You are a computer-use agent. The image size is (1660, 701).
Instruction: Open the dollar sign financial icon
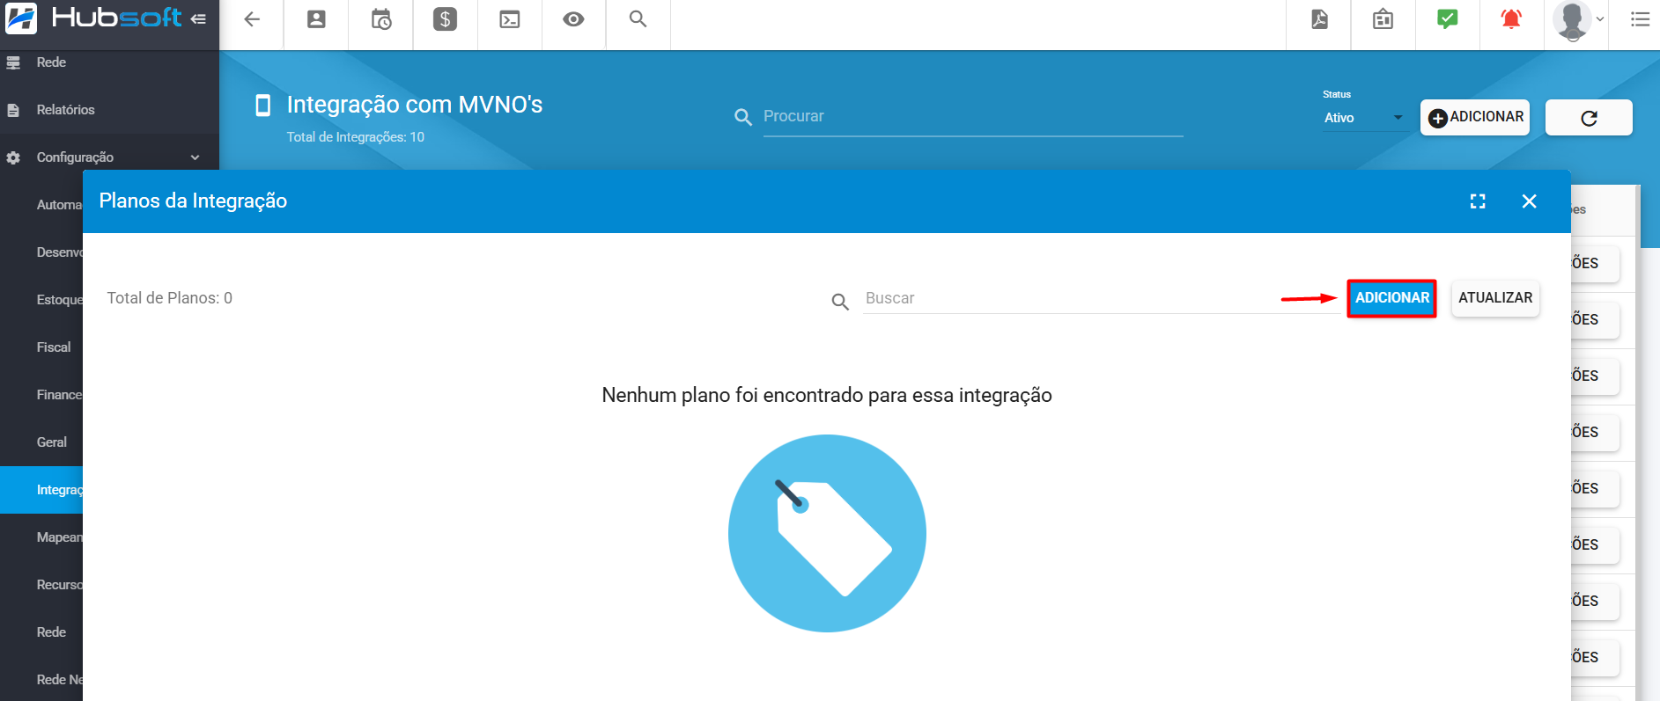point(446,19)
